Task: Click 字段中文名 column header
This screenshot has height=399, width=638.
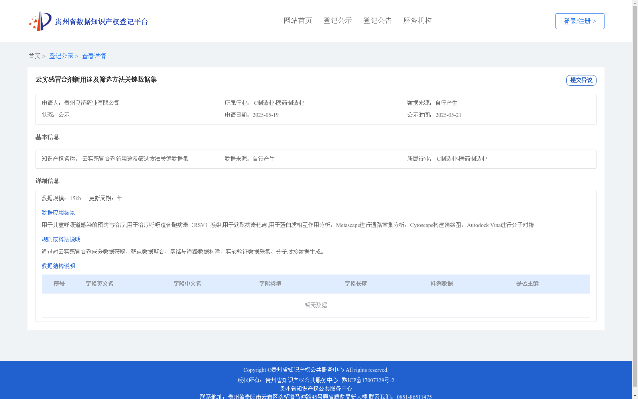Action: (187, 284)
